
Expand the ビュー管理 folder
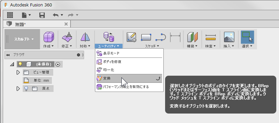[x=18, y=72]
